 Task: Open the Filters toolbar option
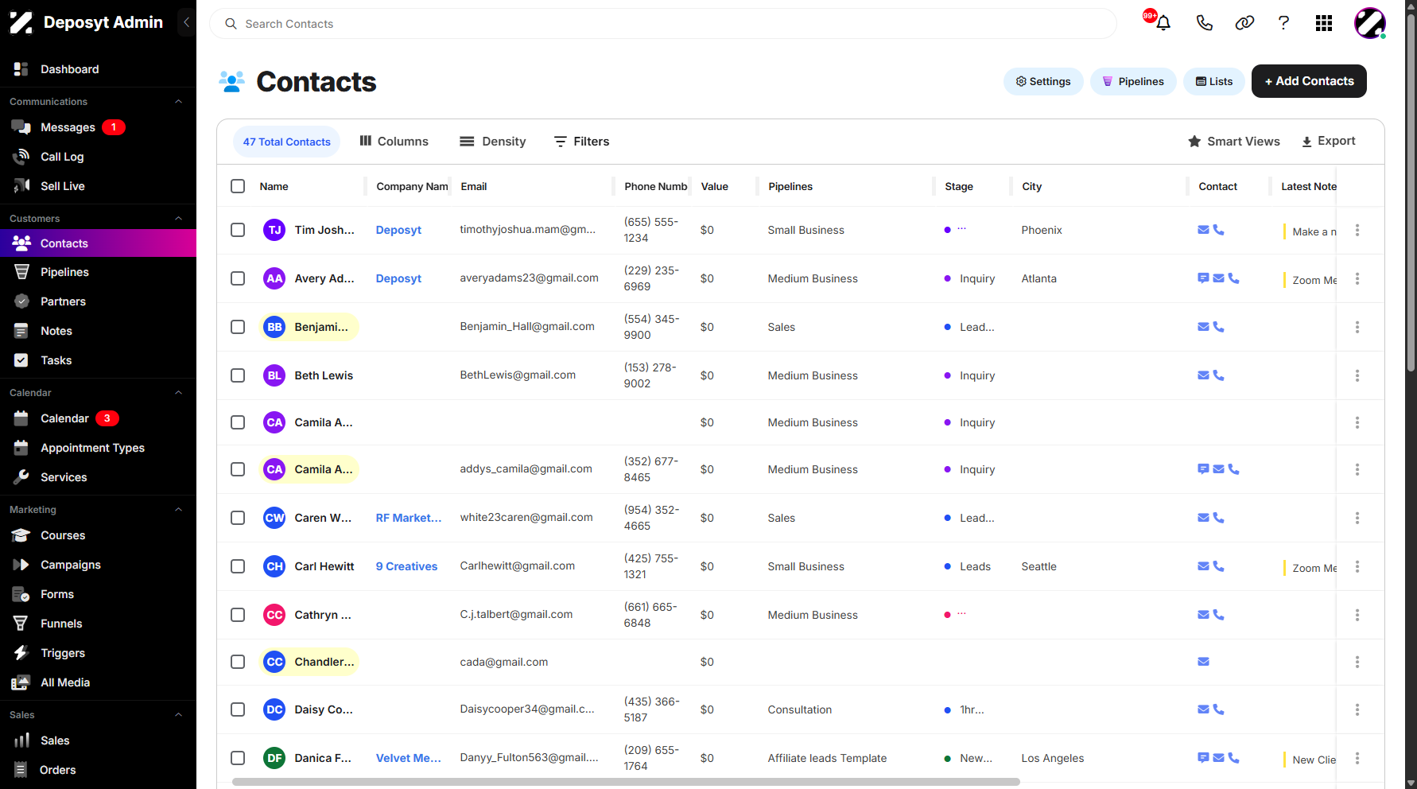(x=582, y=142)
